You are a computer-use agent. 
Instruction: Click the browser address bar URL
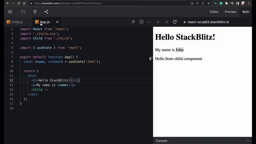point(68,3)
